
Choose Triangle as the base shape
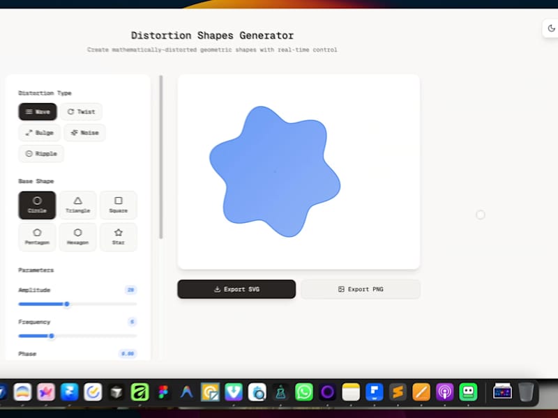pyautogui.click(x=77, y=205)
